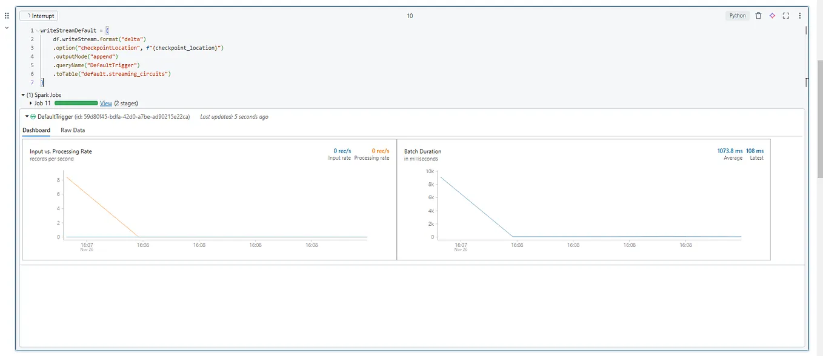Open the Python language selector
823x356 pixels.
click(x=737, y=16)
